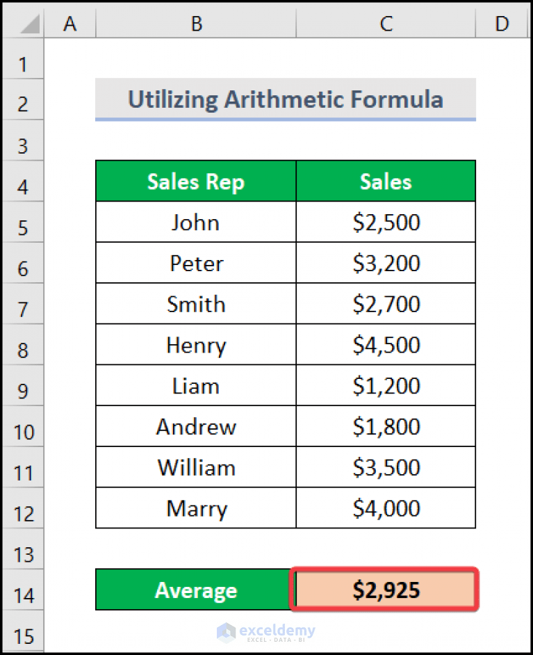Select the cell containing Marry
The image size is (533, 655).
pos(196,508)
